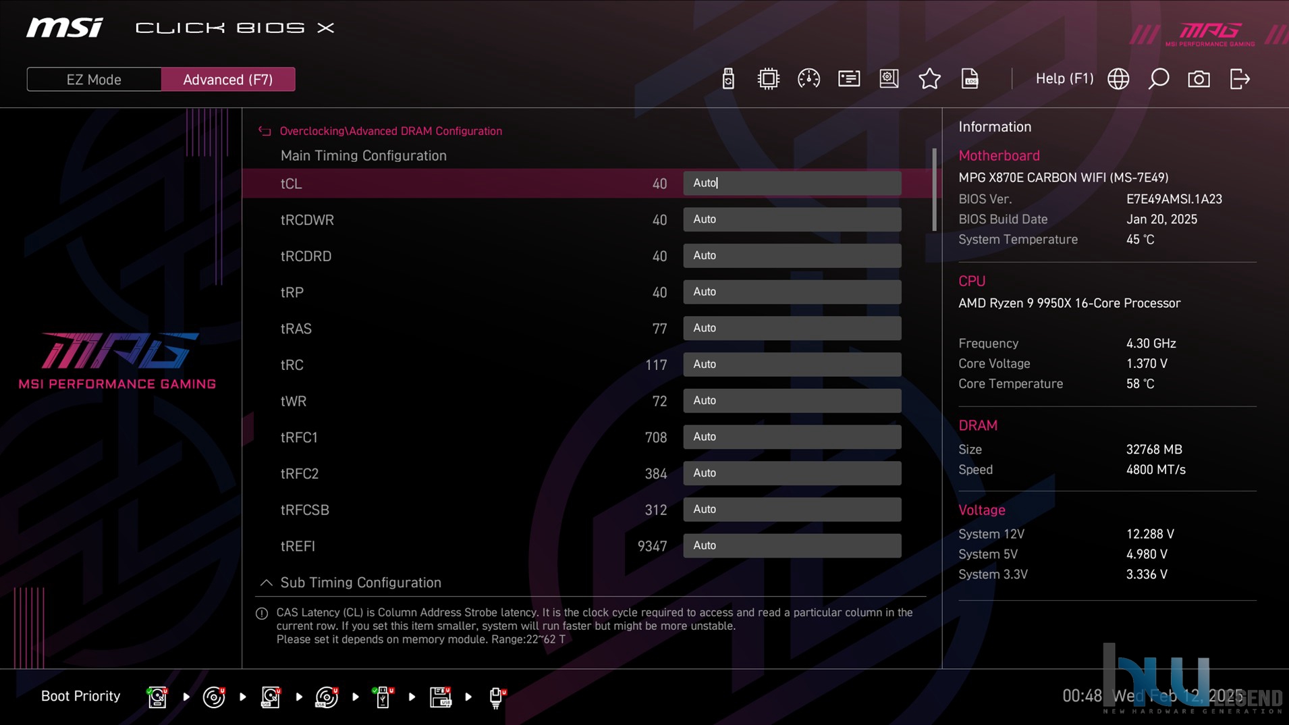Click the Boot Priority label
Image resolution: width=1289 pixels, height=725 pixels.
(x=80, y=696)
